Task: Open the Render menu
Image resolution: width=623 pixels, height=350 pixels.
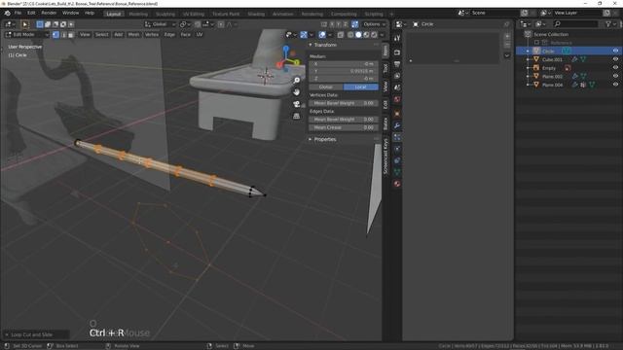Action: [49, 13]
